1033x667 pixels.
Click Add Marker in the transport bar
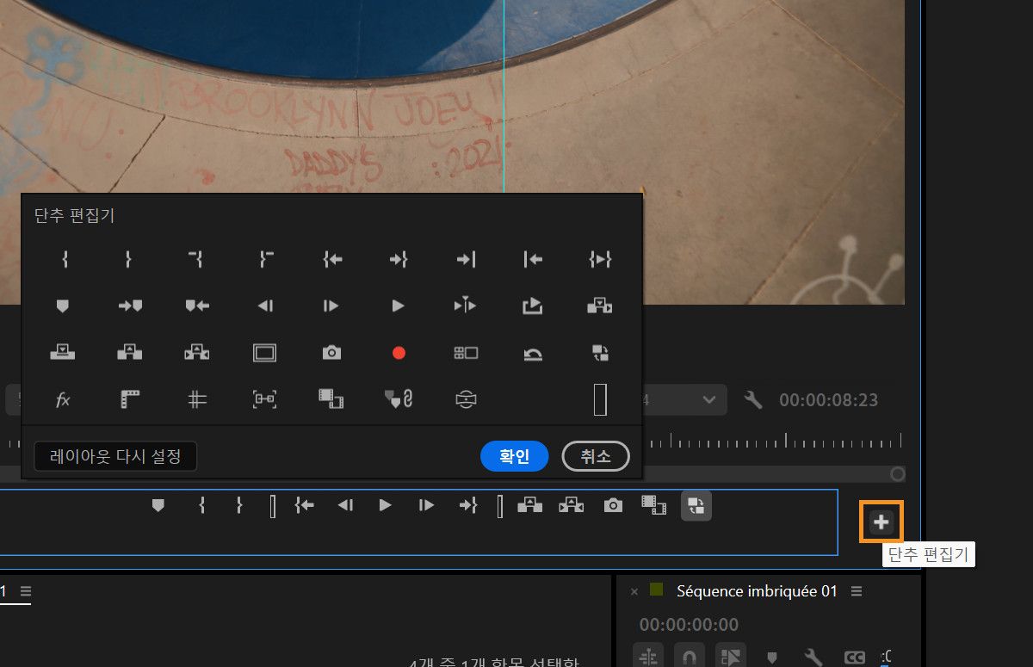click(158, 505)
